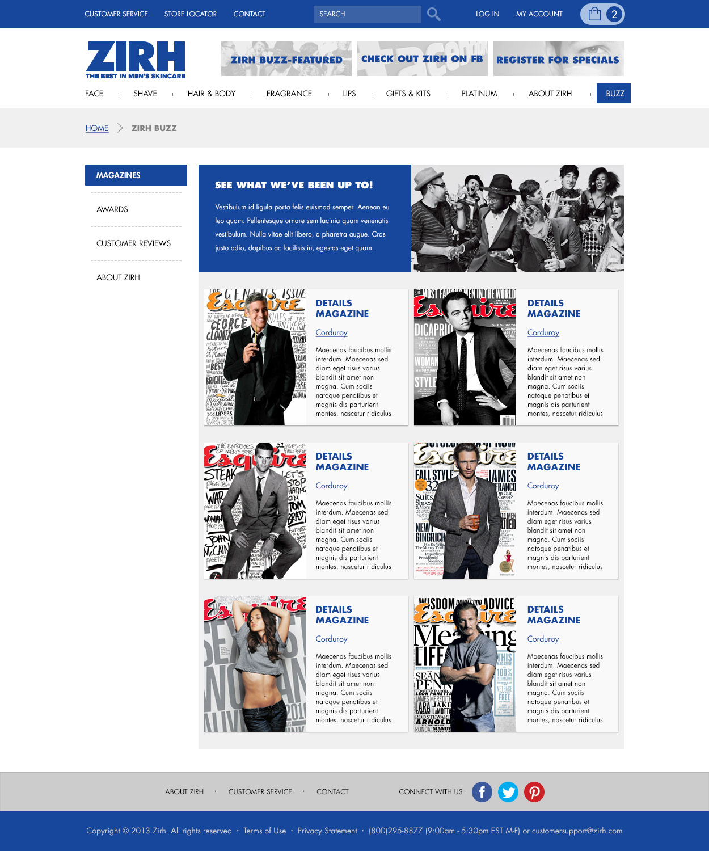709x851 pixels.
Task: Open the Tom Brady Esquire cover
Action: [255, 511]
